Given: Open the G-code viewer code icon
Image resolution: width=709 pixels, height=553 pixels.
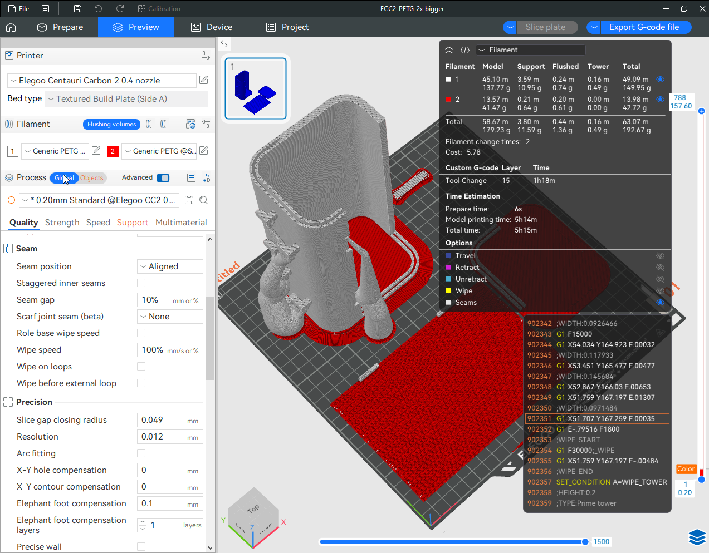Looking at the screenshot, I should (465, 50).
